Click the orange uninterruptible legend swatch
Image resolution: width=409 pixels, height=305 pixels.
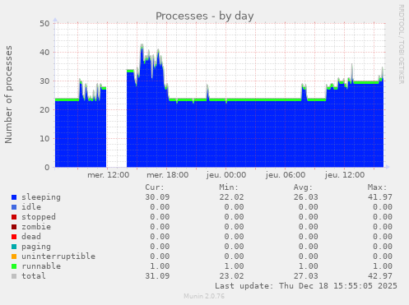pos(14,256)
